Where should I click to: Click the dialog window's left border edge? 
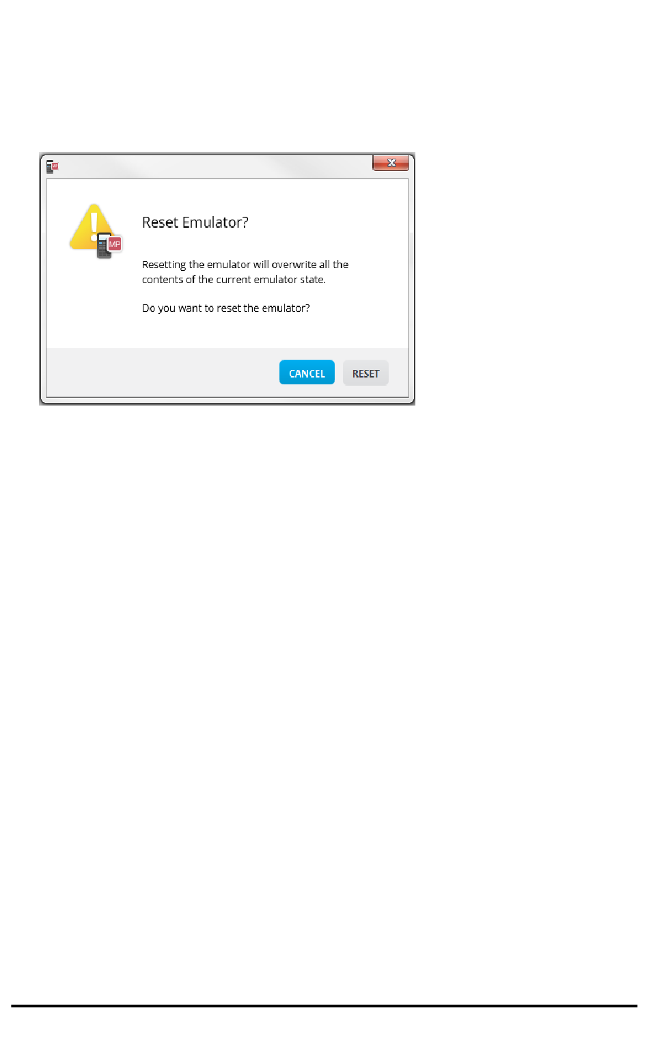(x=42, y=279)
